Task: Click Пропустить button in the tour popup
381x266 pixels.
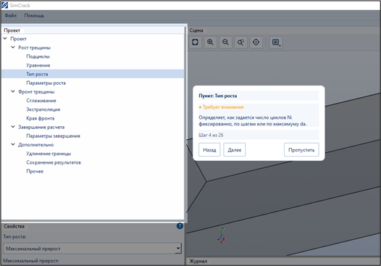Action: (x=301, y=150)
